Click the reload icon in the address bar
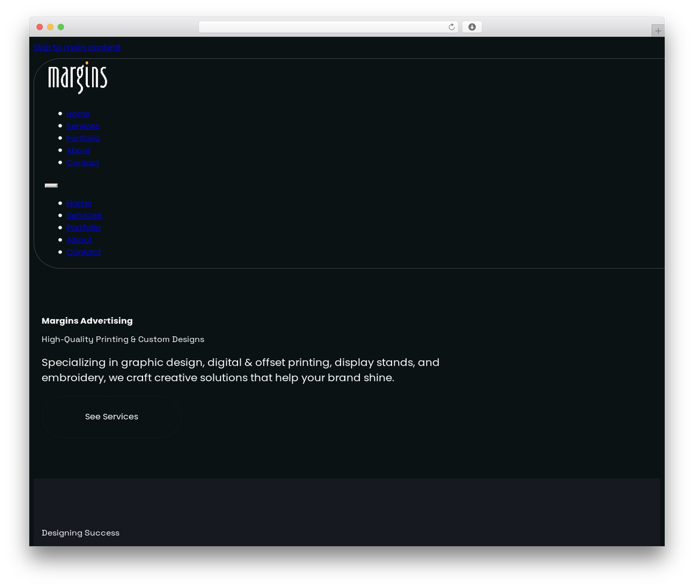694x588 pixels. [x=452, y=27]
